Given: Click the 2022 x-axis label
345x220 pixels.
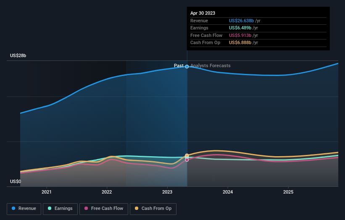Looking at the screenshot, I should pos(107,192).
